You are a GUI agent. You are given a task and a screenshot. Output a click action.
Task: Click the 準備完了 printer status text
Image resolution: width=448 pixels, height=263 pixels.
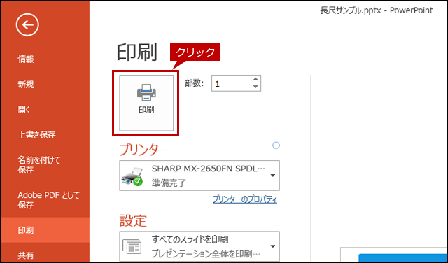169,183
